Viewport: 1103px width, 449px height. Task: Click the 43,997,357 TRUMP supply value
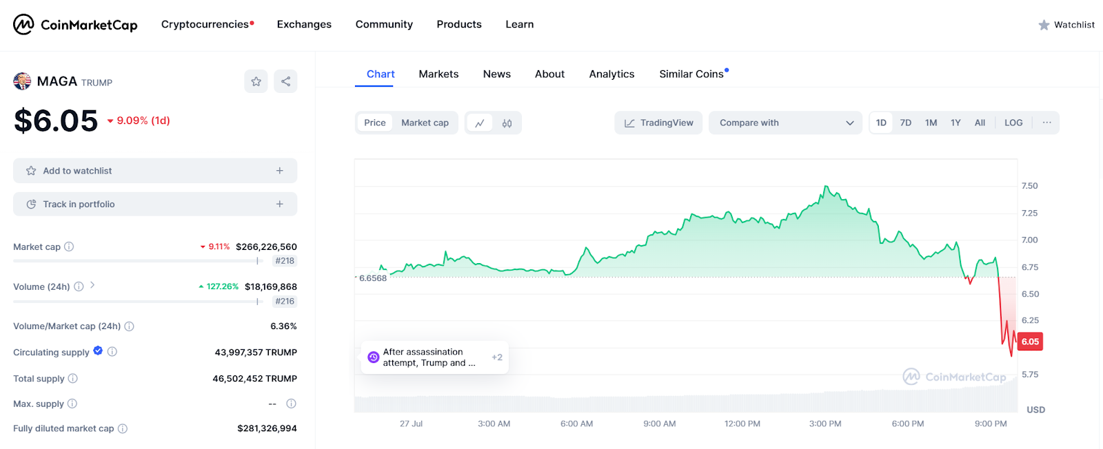[x=256, y=352]
